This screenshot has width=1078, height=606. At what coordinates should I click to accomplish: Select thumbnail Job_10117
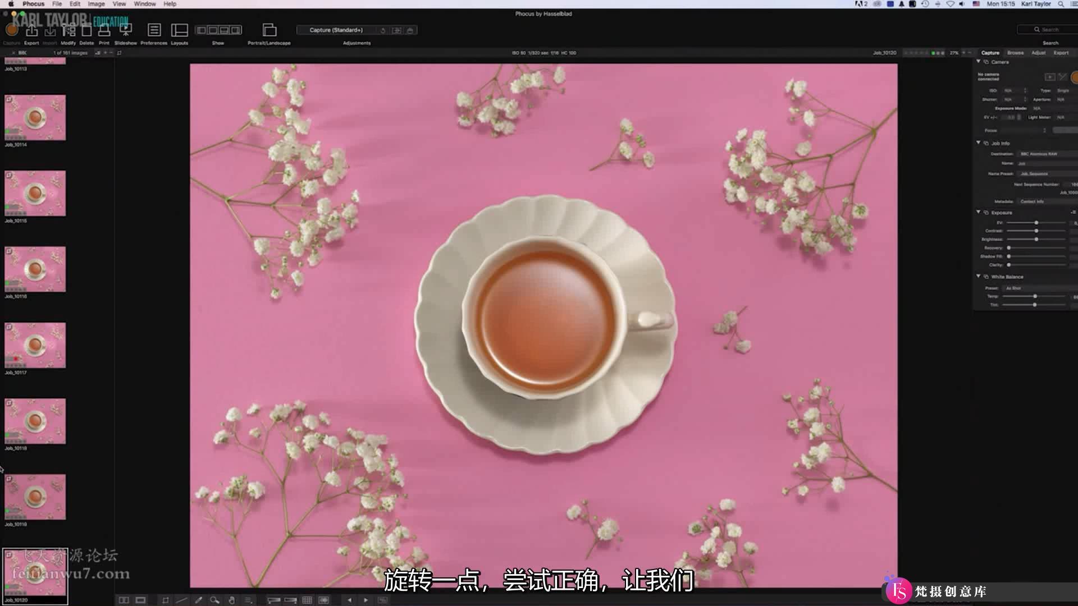(x=35, y=345)
